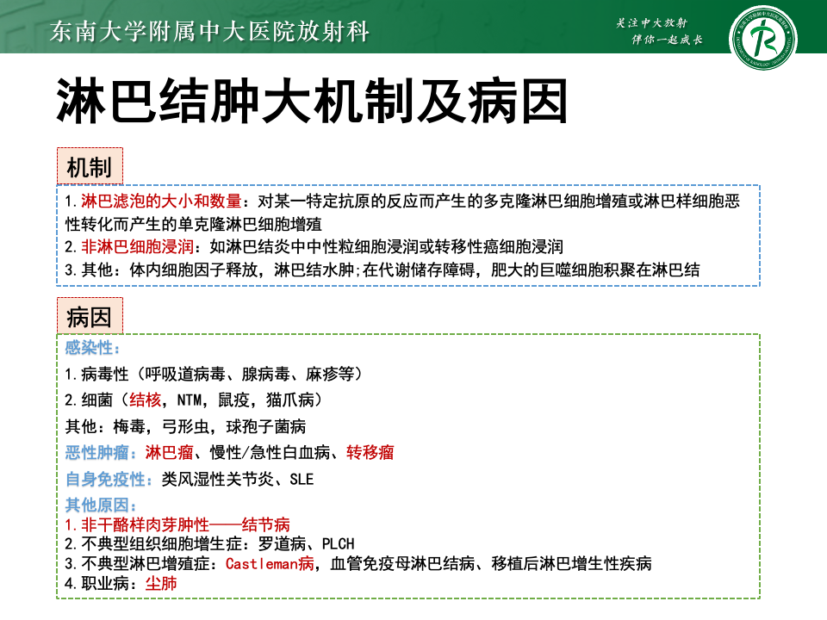
Task: Click red word 结核 in bacteria line
Action: 145,400
